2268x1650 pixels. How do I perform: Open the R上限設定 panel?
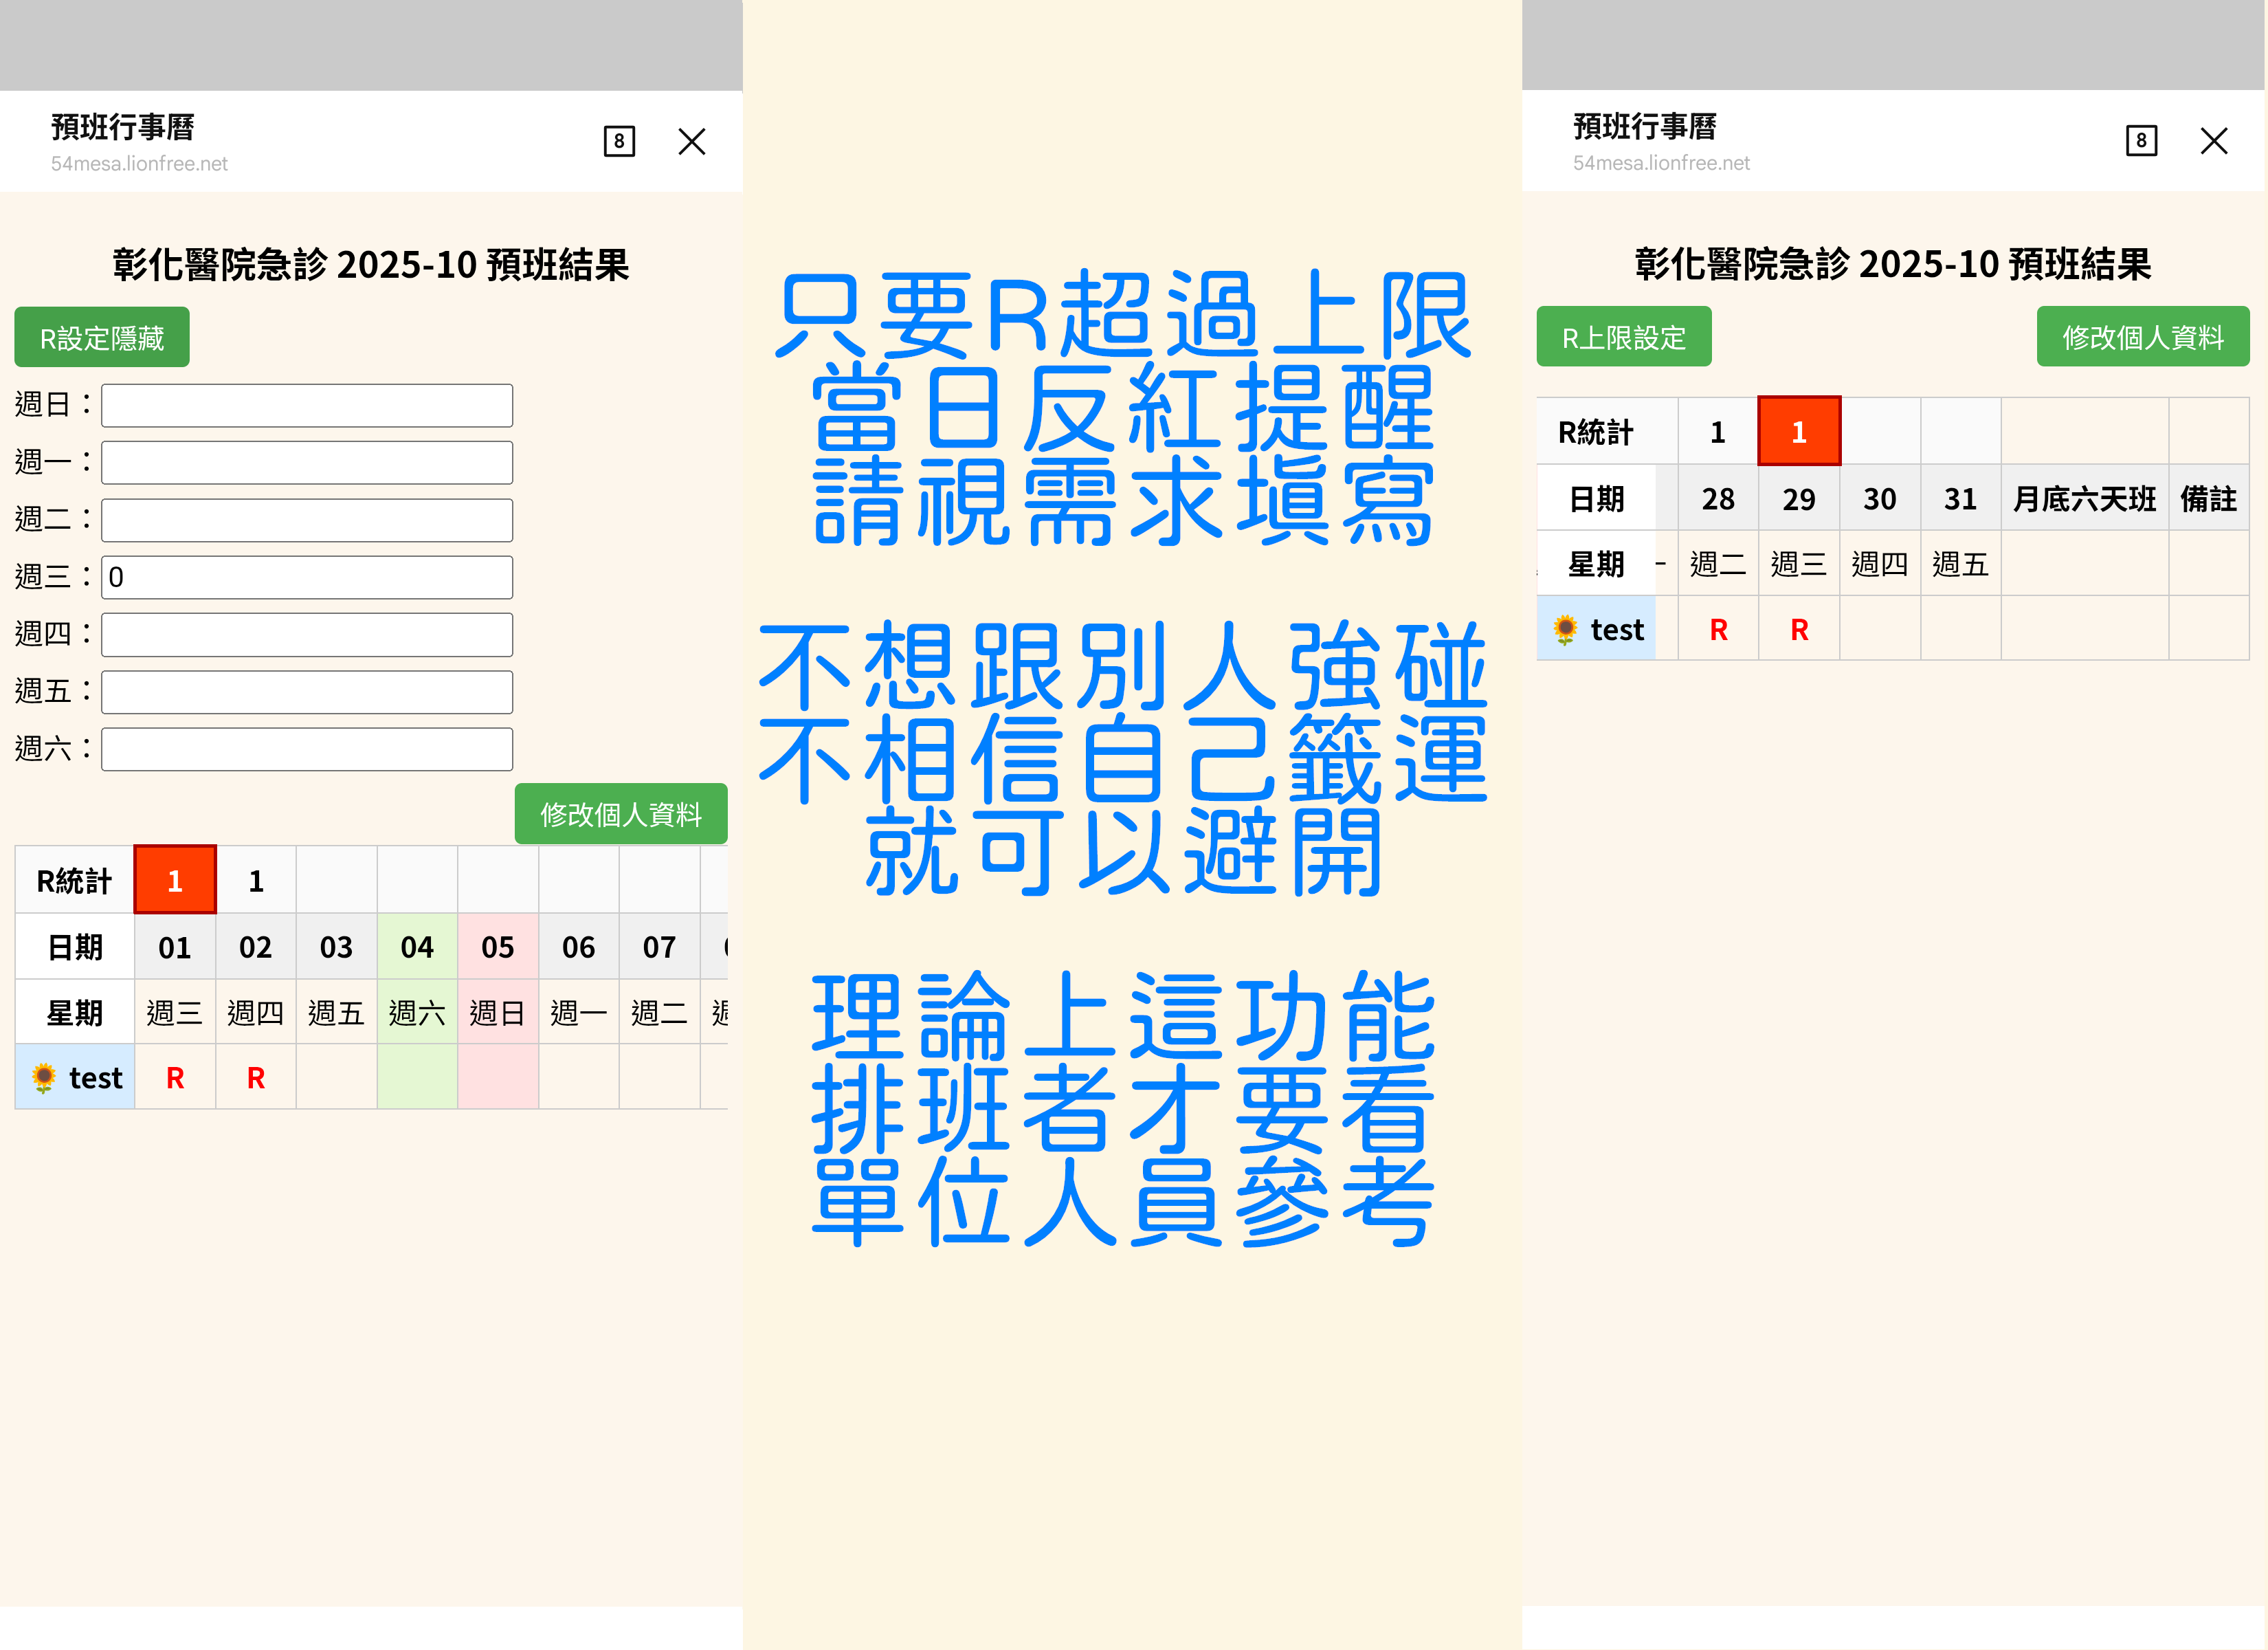click(x=1623, y=337)
